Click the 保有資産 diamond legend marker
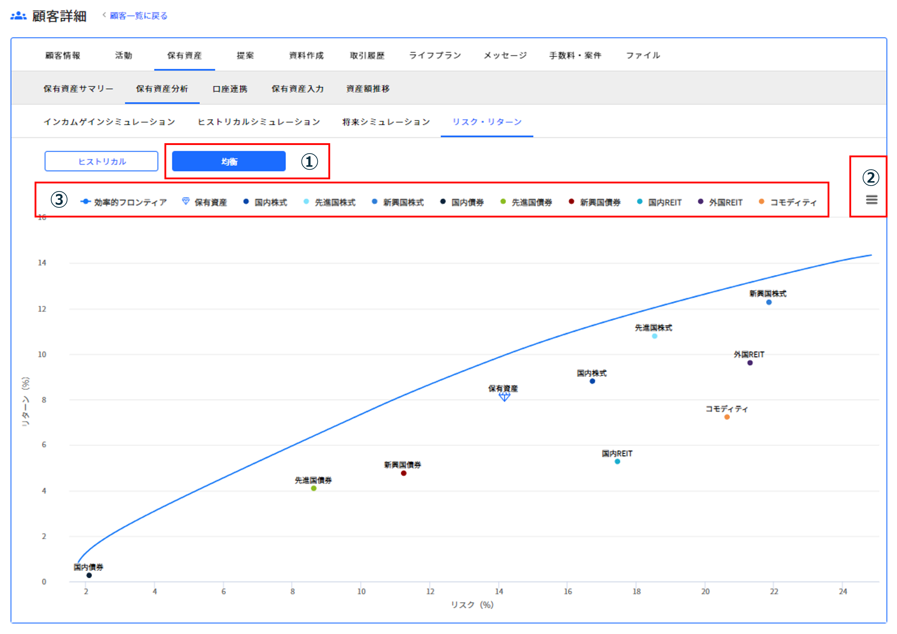Screen dimensions: 897x634 tap(185, 202)
